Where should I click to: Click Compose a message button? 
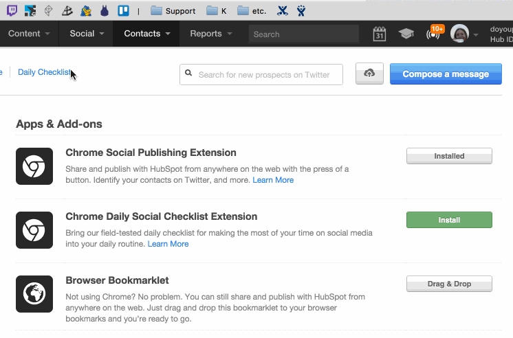(x=446, y=74)
